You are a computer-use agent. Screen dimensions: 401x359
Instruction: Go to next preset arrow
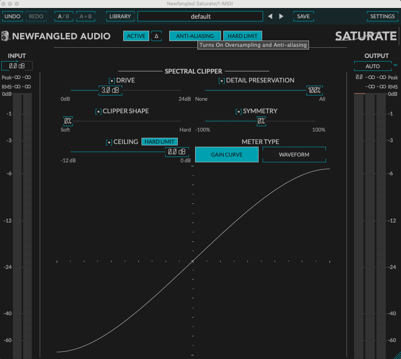point(281,17)
